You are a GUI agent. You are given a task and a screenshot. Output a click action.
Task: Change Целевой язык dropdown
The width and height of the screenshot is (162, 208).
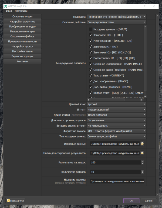117,104
